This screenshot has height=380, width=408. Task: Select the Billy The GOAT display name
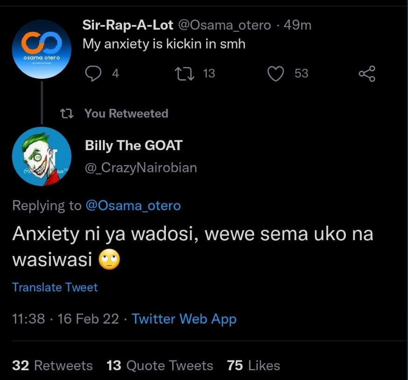[134, 145]
